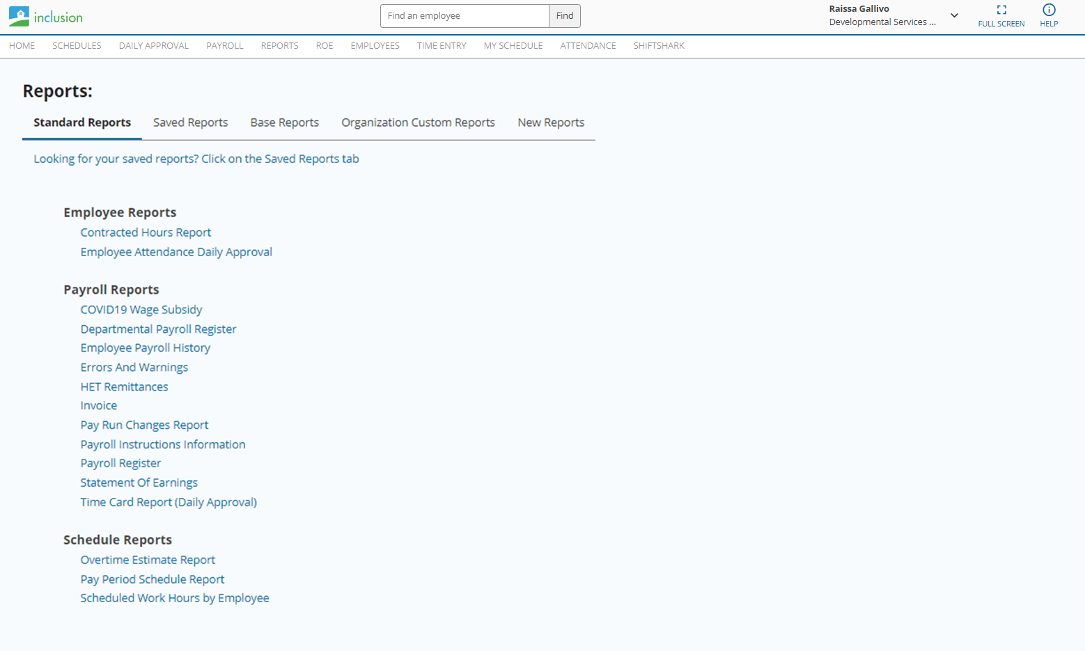The height and width of the screenshot is (651, 1085).
Task: Open Pay Run Changes Report
Action: pos(144,425)
